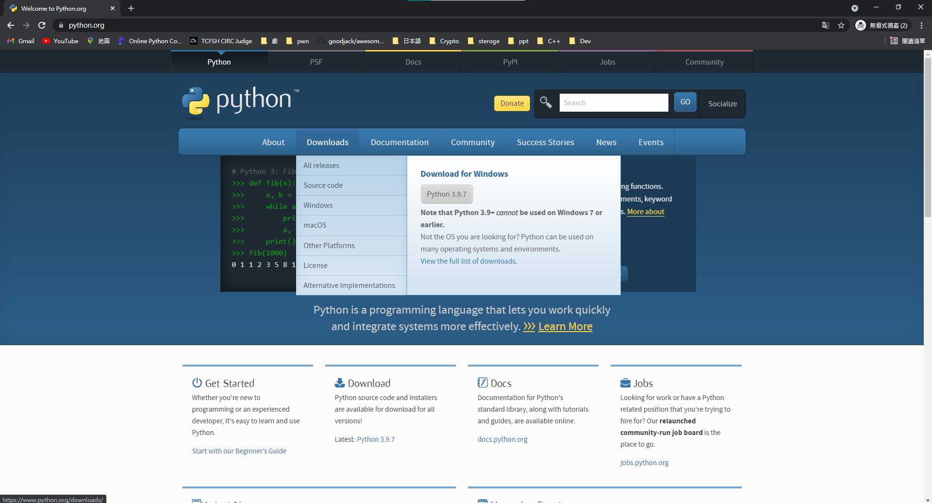932x503 pixels.
Task: Visit jobs.python.org link
Action: coord(644,463)
